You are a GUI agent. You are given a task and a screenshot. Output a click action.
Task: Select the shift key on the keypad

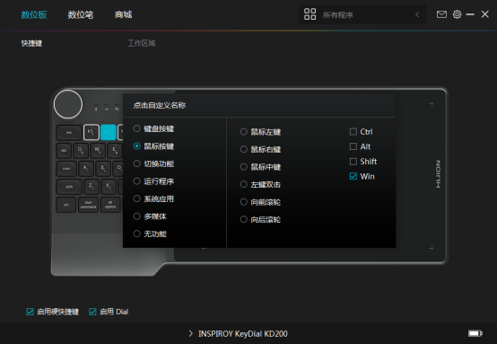69,187
